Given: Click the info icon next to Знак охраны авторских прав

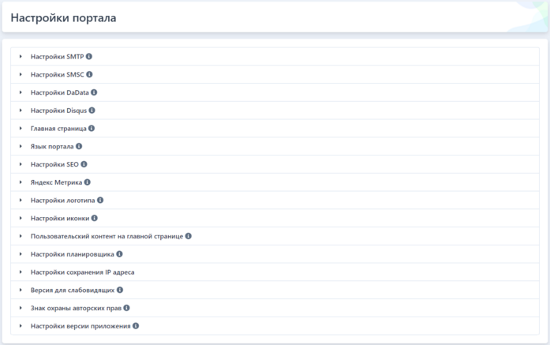Looking at the screenshot, I should click(x=126, y=308).
